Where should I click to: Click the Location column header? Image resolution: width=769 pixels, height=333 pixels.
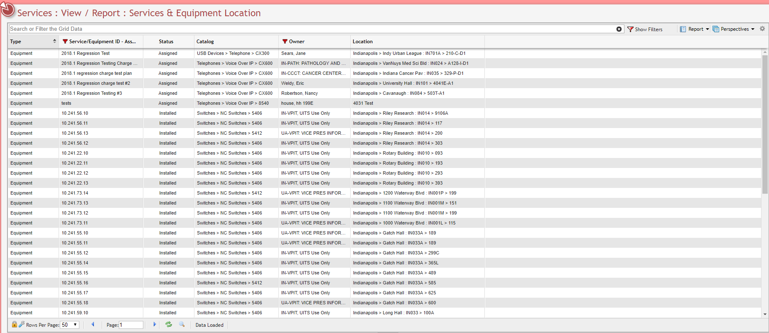(363, 42)
